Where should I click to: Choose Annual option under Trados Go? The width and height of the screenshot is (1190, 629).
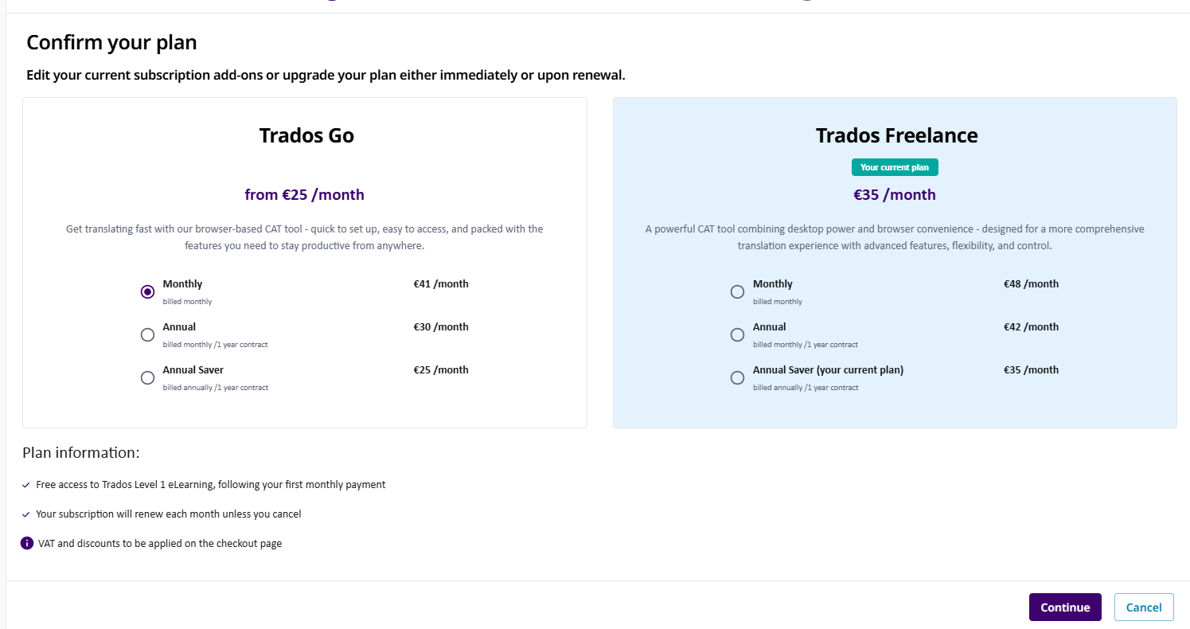tap(147, 335)
